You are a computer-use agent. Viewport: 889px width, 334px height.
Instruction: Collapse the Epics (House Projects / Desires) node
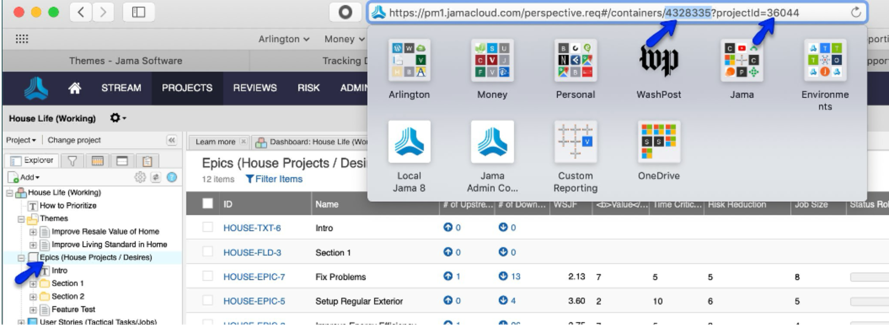(21, 258)
